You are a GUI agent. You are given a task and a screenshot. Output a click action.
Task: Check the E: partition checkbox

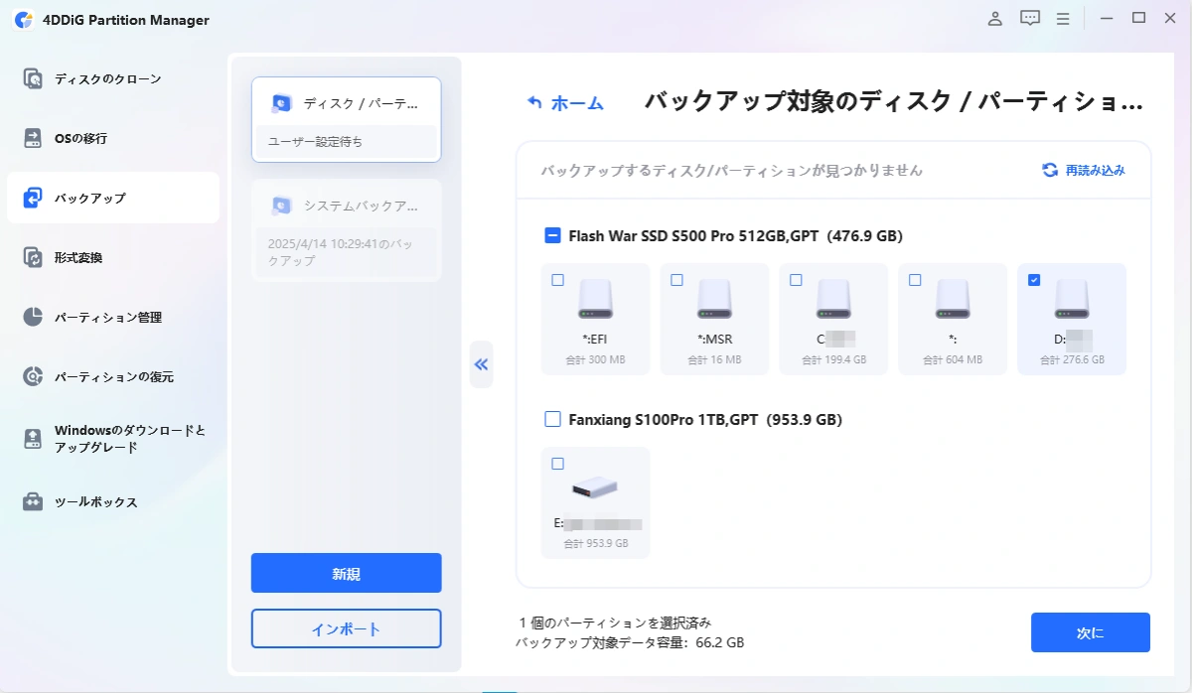[557, 464]
